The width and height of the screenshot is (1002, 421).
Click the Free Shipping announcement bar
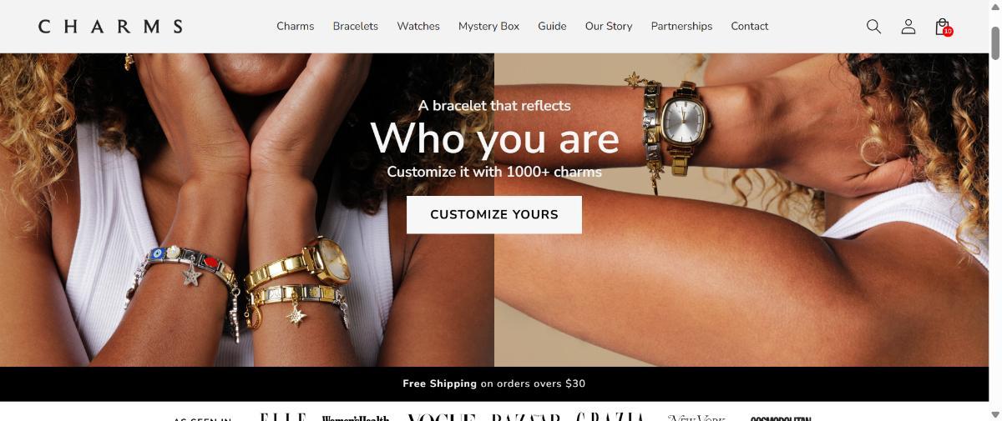[x=494, y=384]
